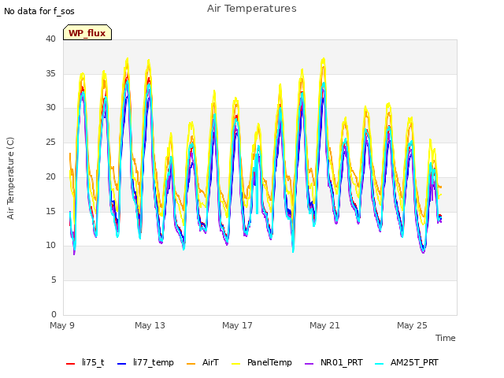Click the 20 y-axis tick label
This screenshot has width=504, height=378.
[x=50, y=176]
